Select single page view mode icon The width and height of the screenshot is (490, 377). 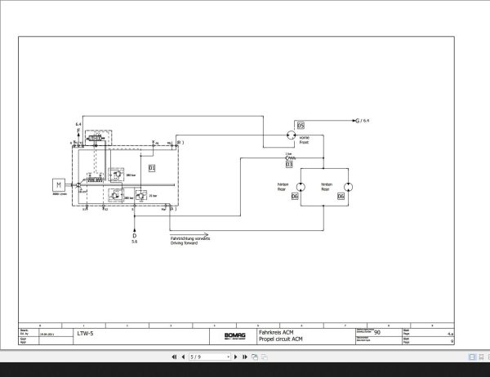coord(472,357)
